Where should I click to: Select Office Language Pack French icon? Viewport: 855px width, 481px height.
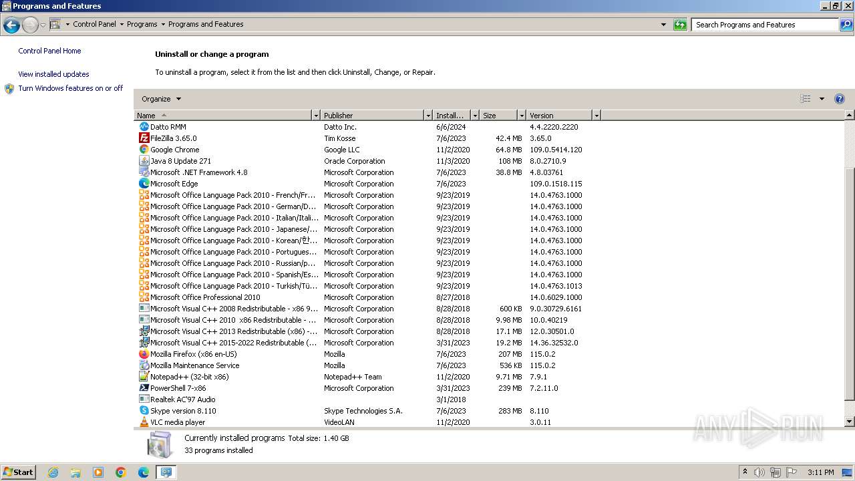[x=144, y=195]
